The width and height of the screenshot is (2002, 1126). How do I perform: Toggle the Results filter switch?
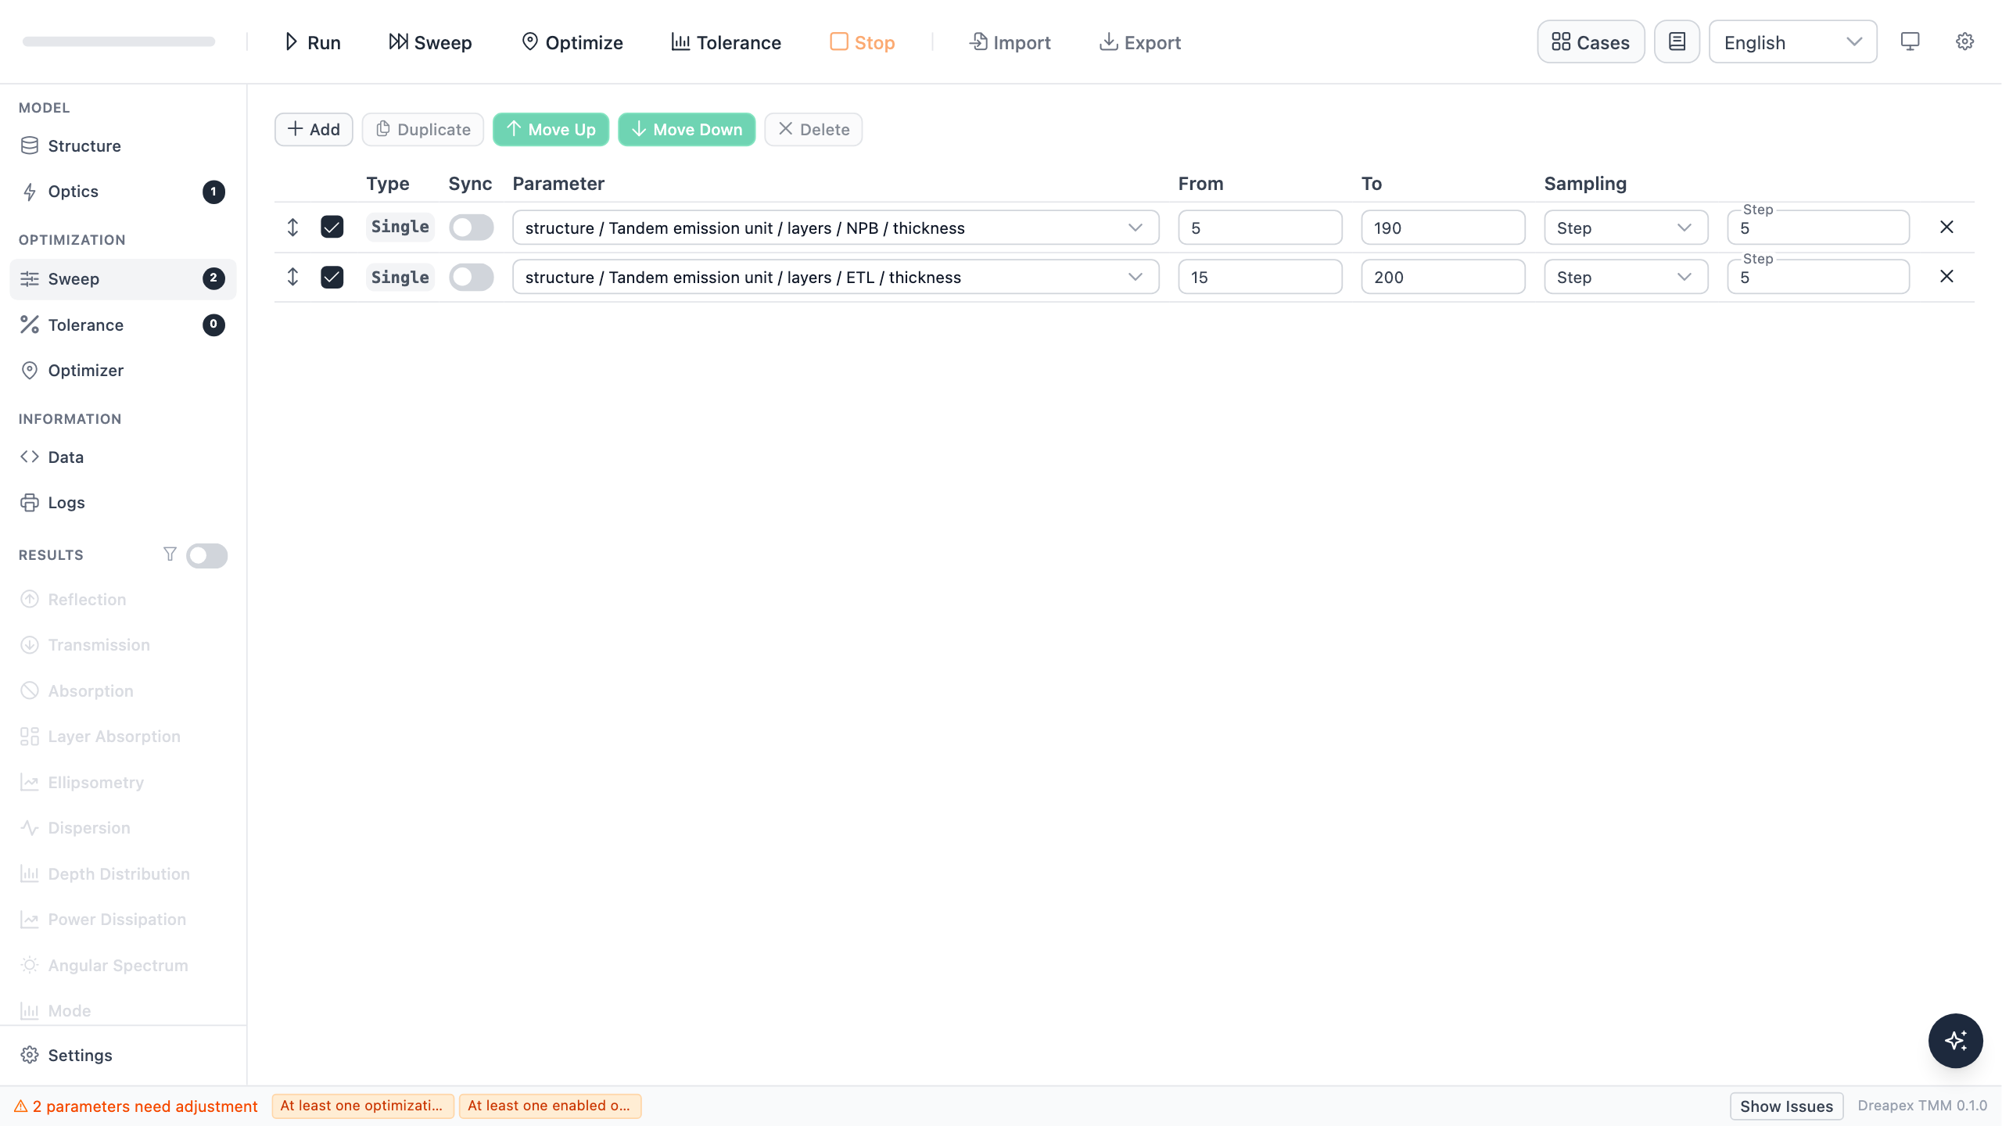(206, 555)
